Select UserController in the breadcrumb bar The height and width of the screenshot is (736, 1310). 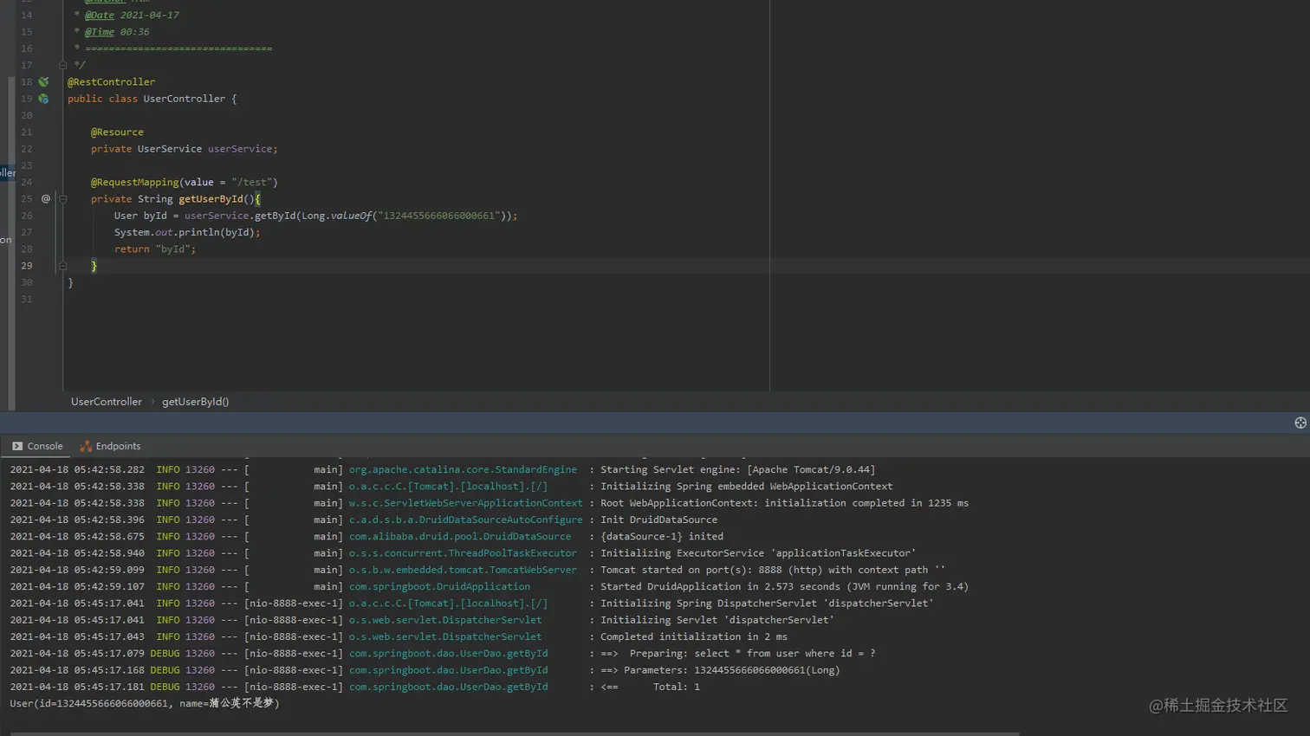click(x=107, y=402)
